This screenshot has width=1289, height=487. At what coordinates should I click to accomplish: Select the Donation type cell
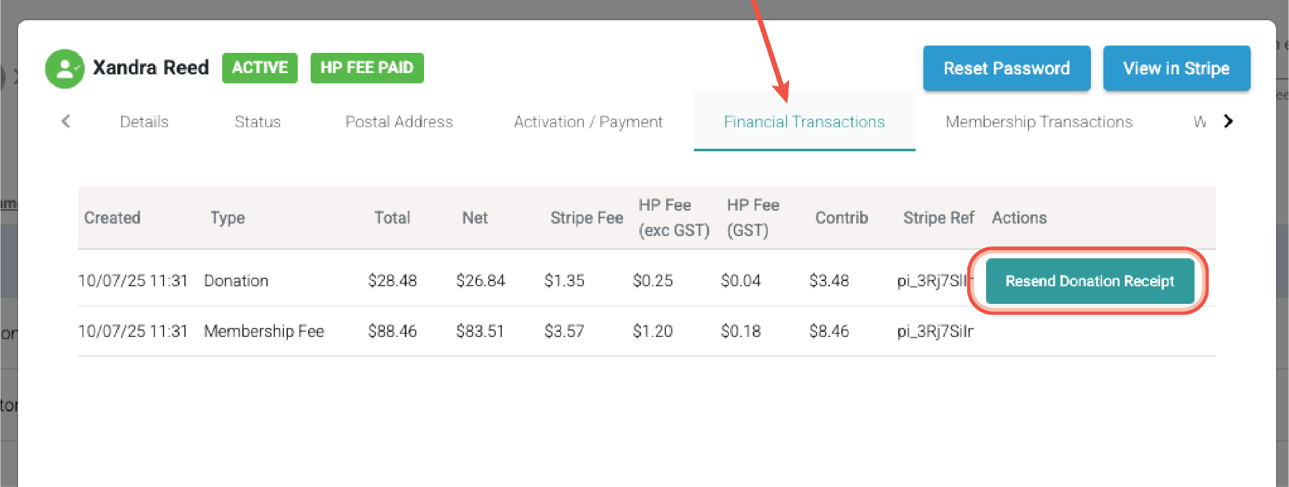coord(236,281)
